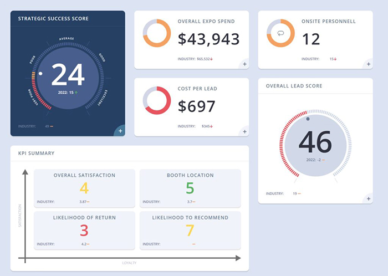Click the Strategic Success Score gauge value 24
Image resolution: width=388 pixels, height=276 pixels.
click(68, 74)
